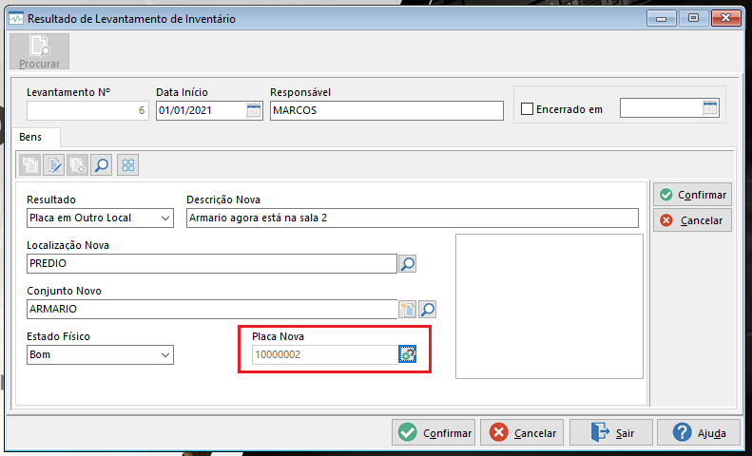
Task: Click the empty image preview box
Action: (550, 306)
